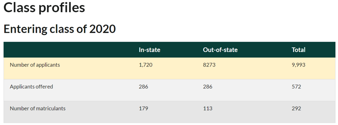
Task: Select the Out-of-state column header
Action: click(220, 50)
